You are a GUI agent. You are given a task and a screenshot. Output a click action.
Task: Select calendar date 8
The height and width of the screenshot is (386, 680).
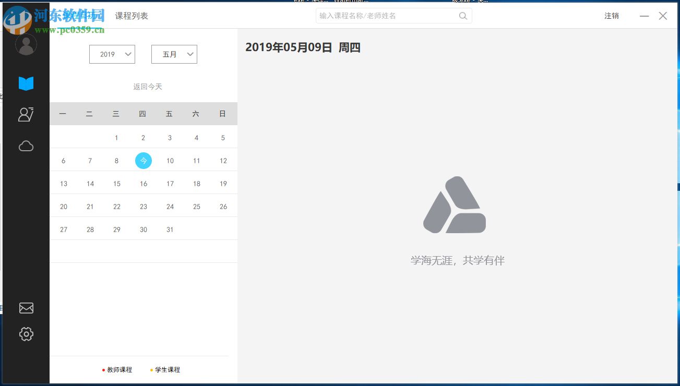[x=116, y=161]
